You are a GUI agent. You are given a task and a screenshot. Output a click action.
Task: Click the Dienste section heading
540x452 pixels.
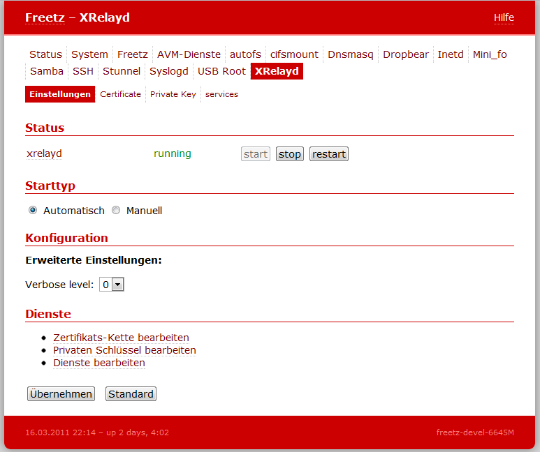(x=48, y=314)
